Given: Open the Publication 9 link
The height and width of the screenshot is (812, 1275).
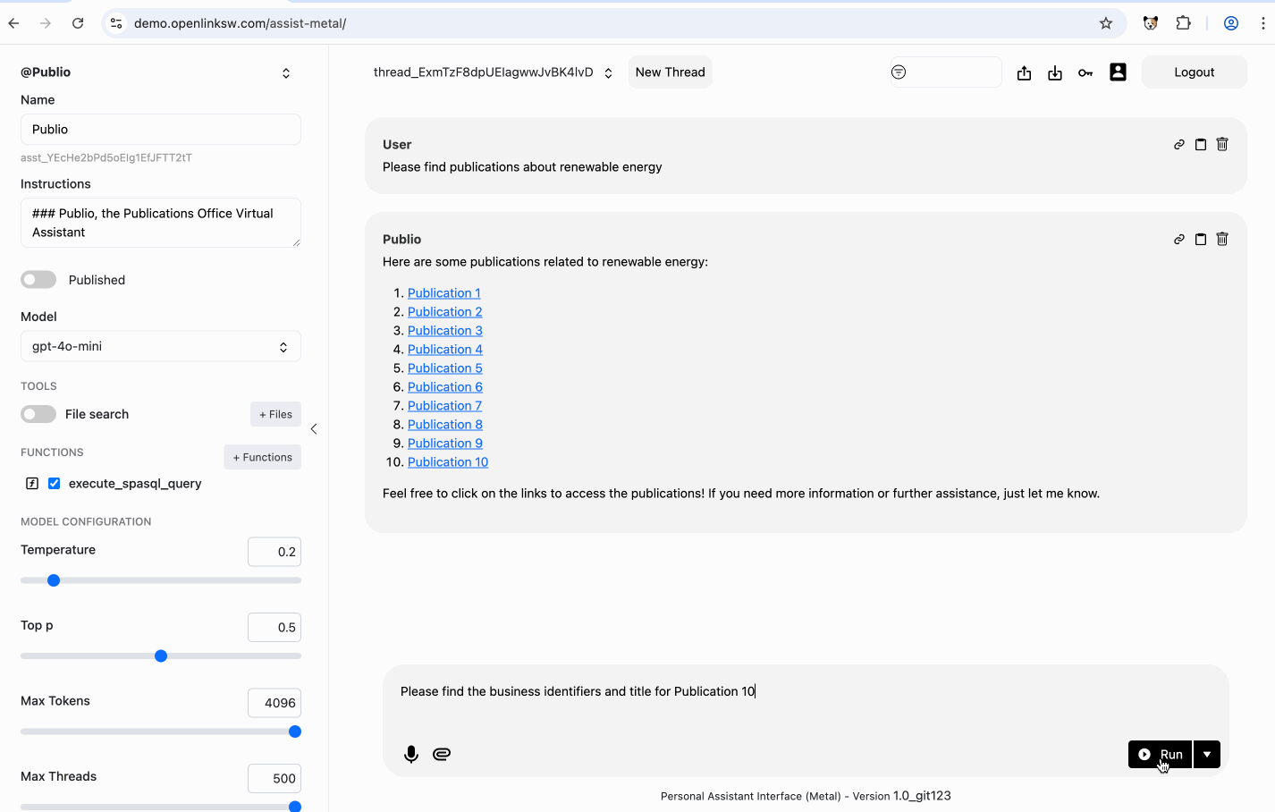Looking at the screenshot, I should click(x=445, y=444).
